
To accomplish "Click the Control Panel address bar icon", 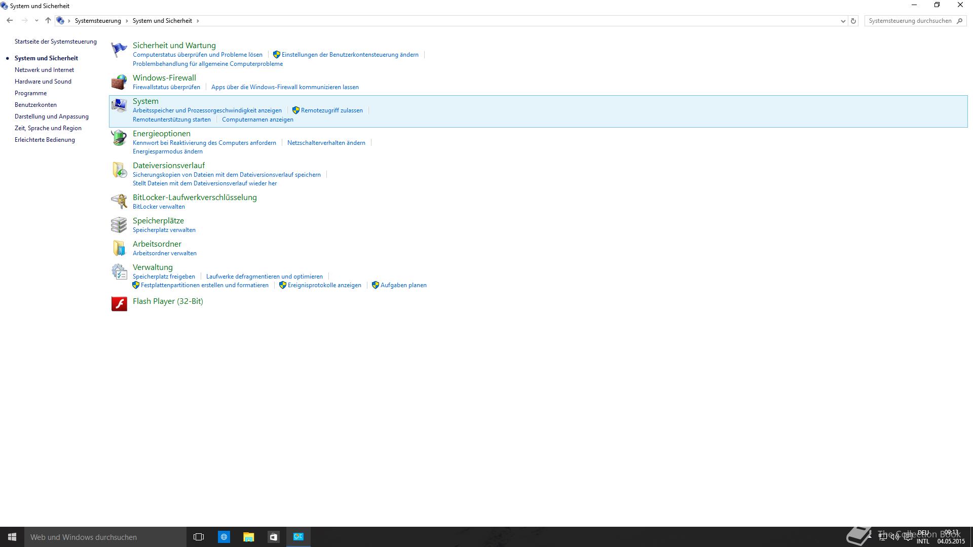I will pos(60,21).
